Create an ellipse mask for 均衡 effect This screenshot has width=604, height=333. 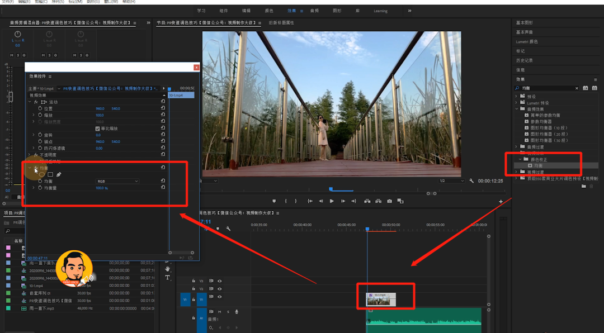click(42, 174)
